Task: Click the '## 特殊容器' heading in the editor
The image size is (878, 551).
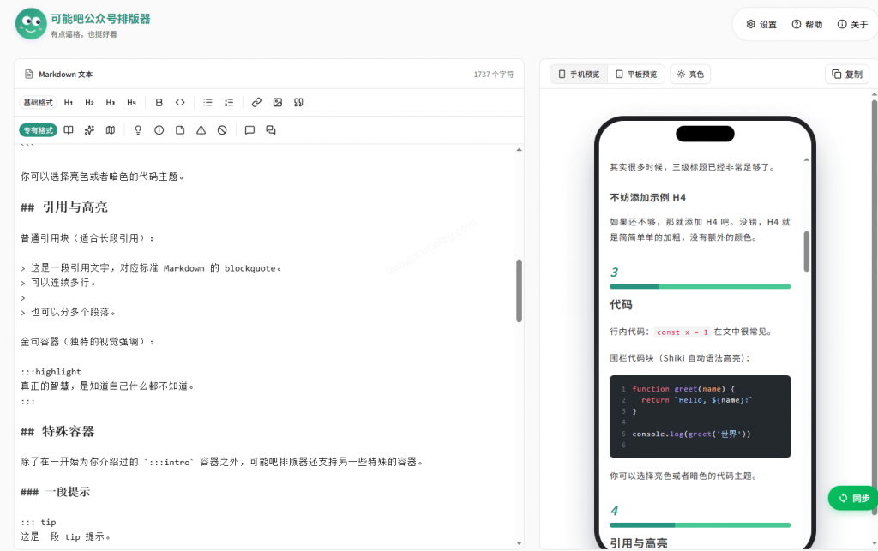Action: pos(57,431)
